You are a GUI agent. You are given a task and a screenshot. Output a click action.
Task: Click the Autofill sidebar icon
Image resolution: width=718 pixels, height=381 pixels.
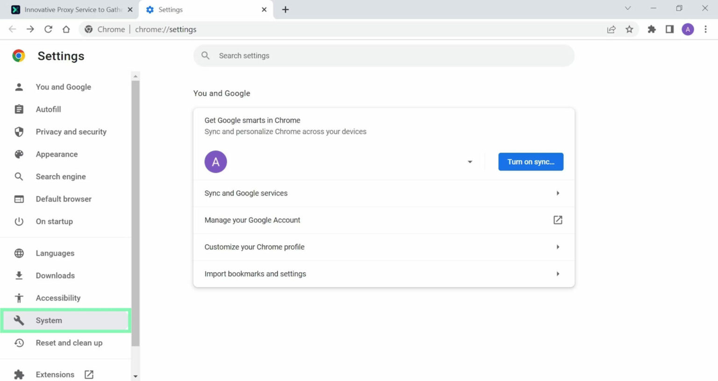click(x=19, y=109)
